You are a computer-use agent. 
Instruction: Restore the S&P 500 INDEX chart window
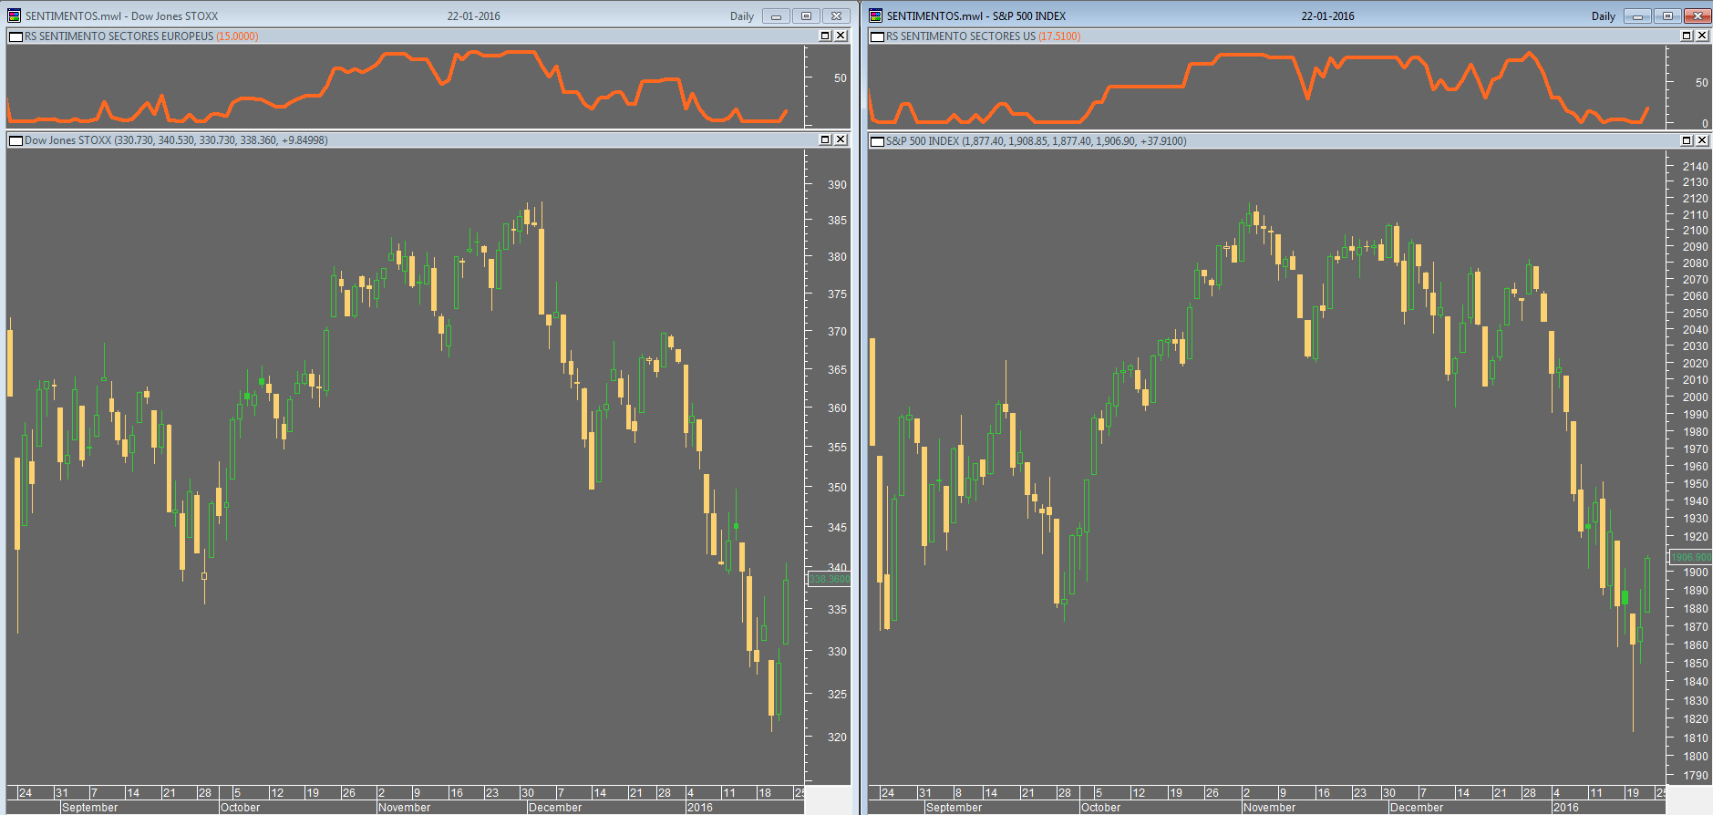click(1667, 15)
